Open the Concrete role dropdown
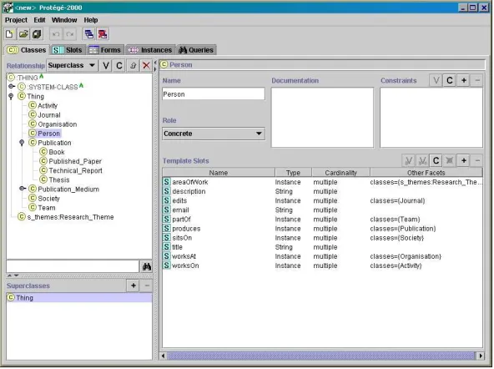This screenshot has width=494, height=369. coord(214,134)
